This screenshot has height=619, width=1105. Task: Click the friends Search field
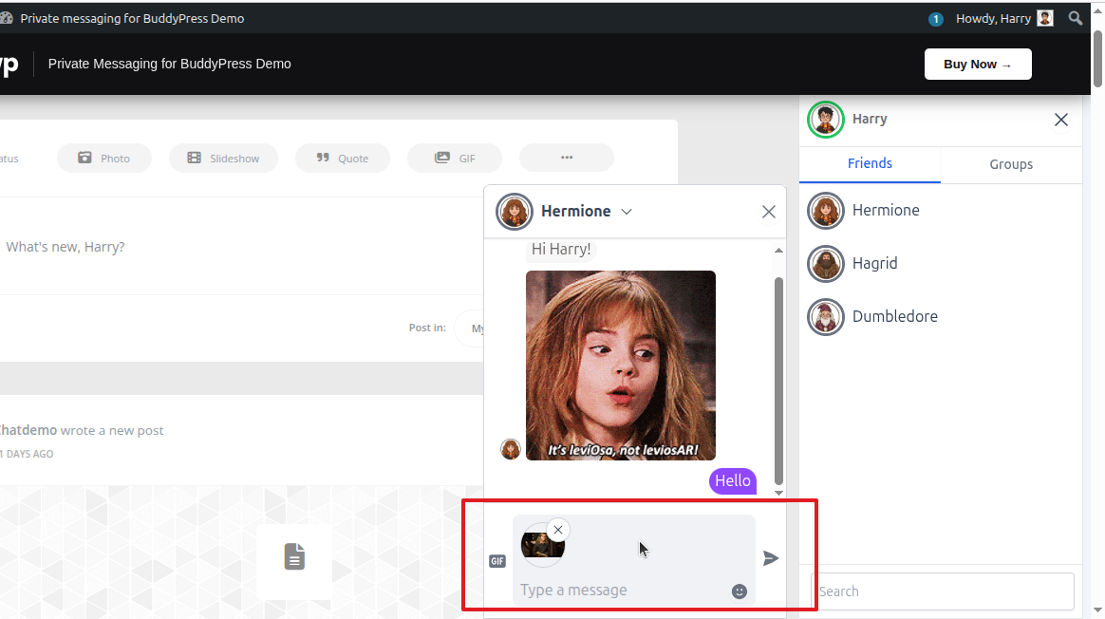coord(945,591)
